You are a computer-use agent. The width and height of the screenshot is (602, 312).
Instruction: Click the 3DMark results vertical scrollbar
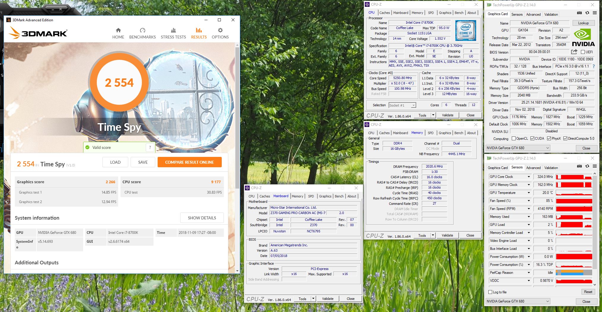click(237, 118)
